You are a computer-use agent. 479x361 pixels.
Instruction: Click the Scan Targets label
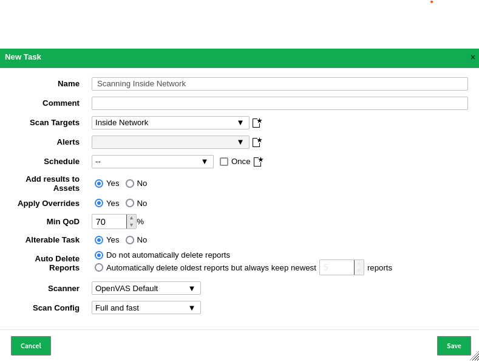pos(55,123)
